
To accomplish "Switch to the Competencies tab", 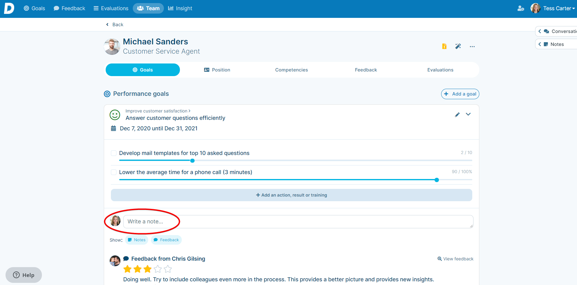I will pos(291,70).
